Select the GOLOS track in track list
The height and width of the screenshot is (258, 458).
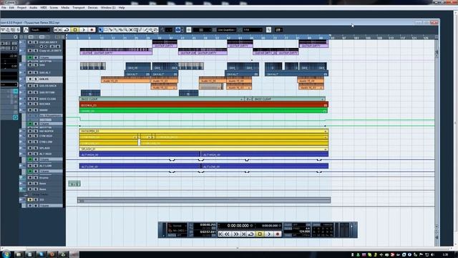coord(44,79)
